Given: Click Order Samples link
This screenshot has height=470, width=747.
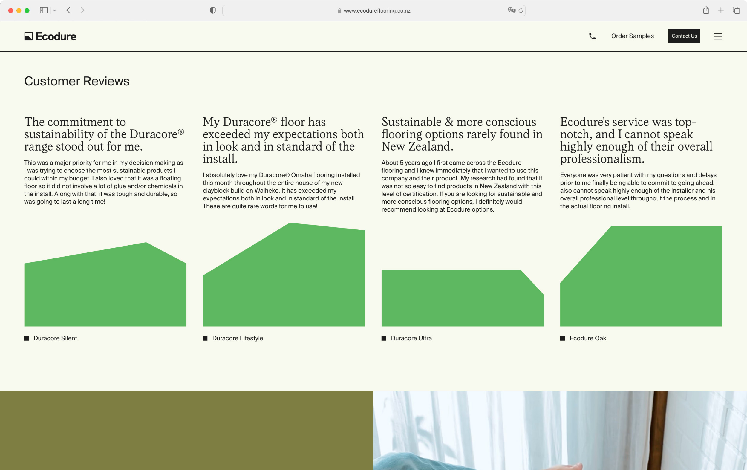Looking at the screenshot, I should 632,36.
